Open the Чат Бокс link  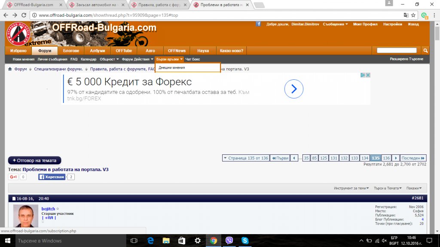pyautogui.click(x=192, y=59)
